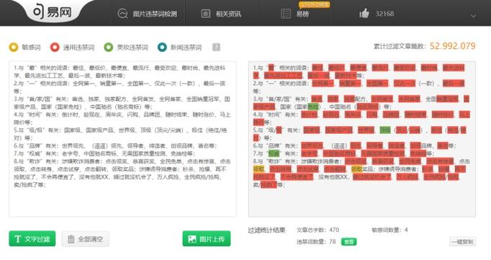491x260 pixels.
Task: Click the gray question mark help icon
Action: pyautogui.click(x=216, y=48)
